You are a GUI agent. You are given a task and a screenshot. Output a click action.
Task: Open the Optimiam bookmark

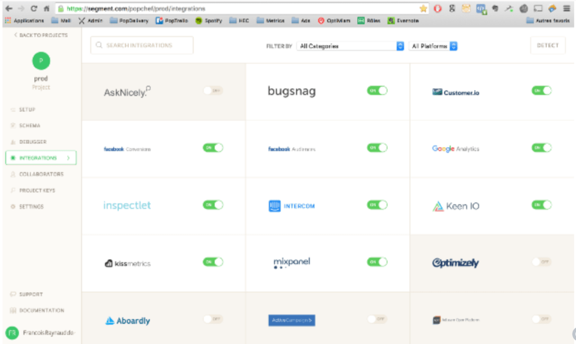334,21
